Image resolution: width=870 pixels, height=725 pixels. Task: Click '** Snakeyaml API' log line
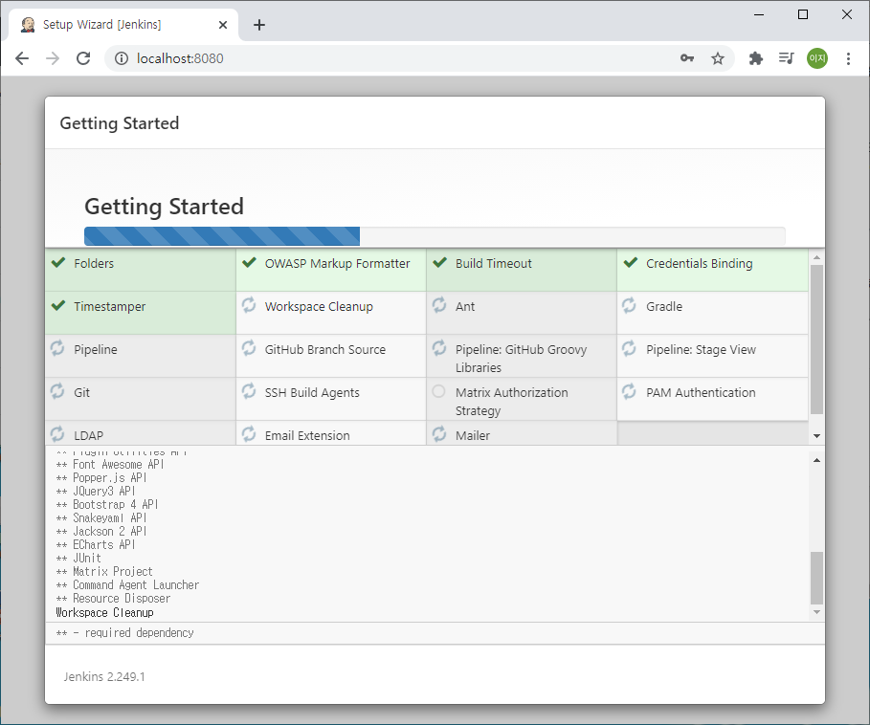pos(101,517)
